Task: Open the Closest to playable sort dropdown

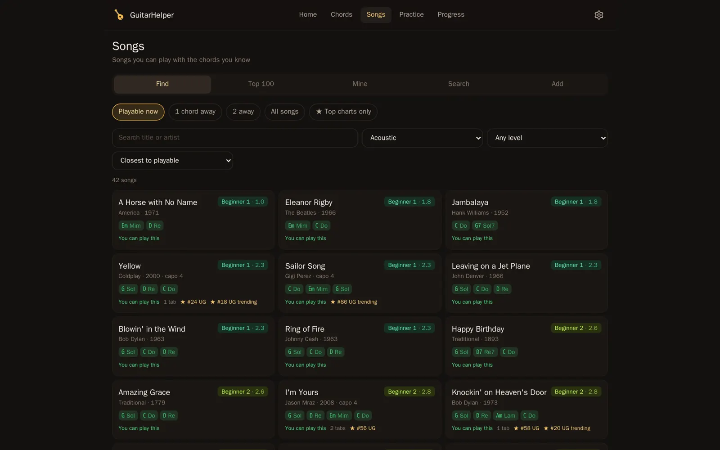Action: point(172,161)
